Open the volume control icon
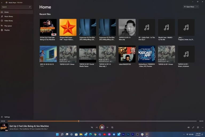This screenshot has height=137, width=205. (x=188, y=127)
